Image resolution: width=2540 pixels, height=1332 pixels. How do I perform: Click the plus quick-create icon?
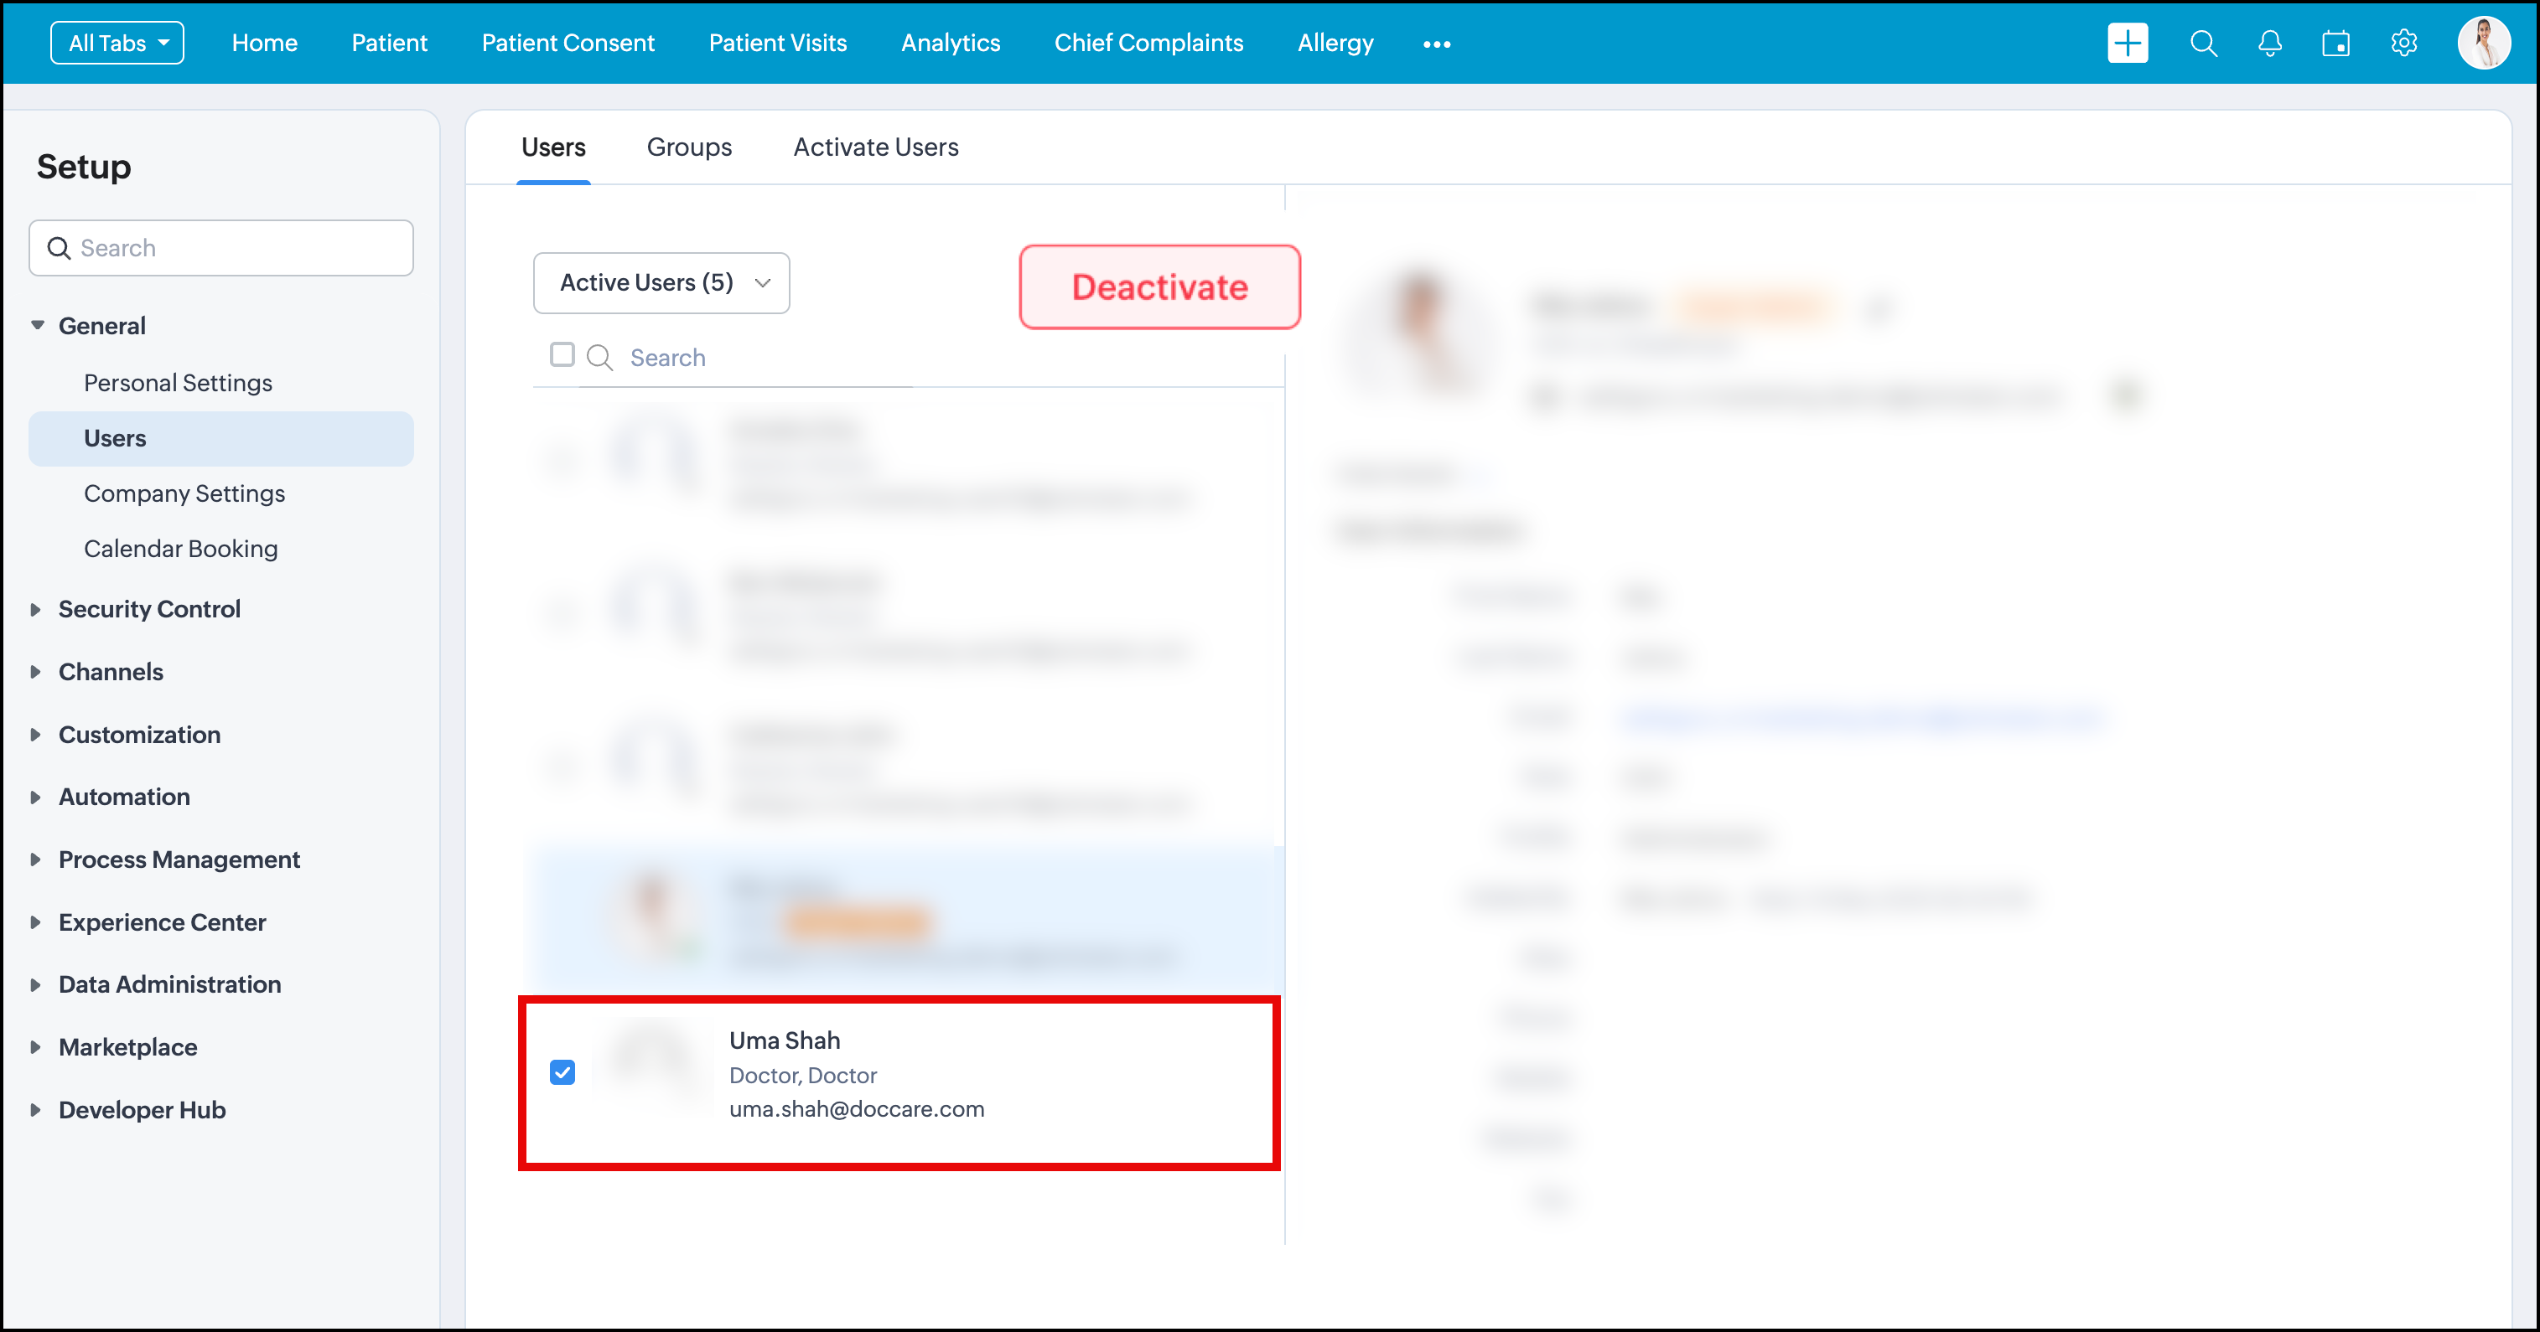pos(2127,44)
